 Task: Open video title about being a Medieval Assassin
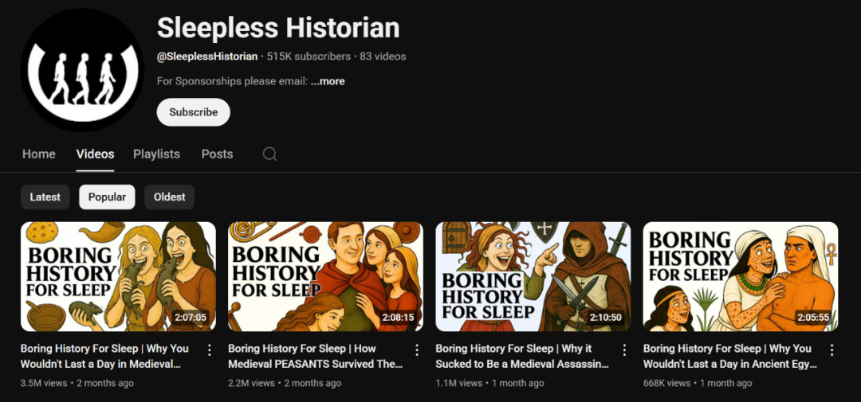coord(522,356)
